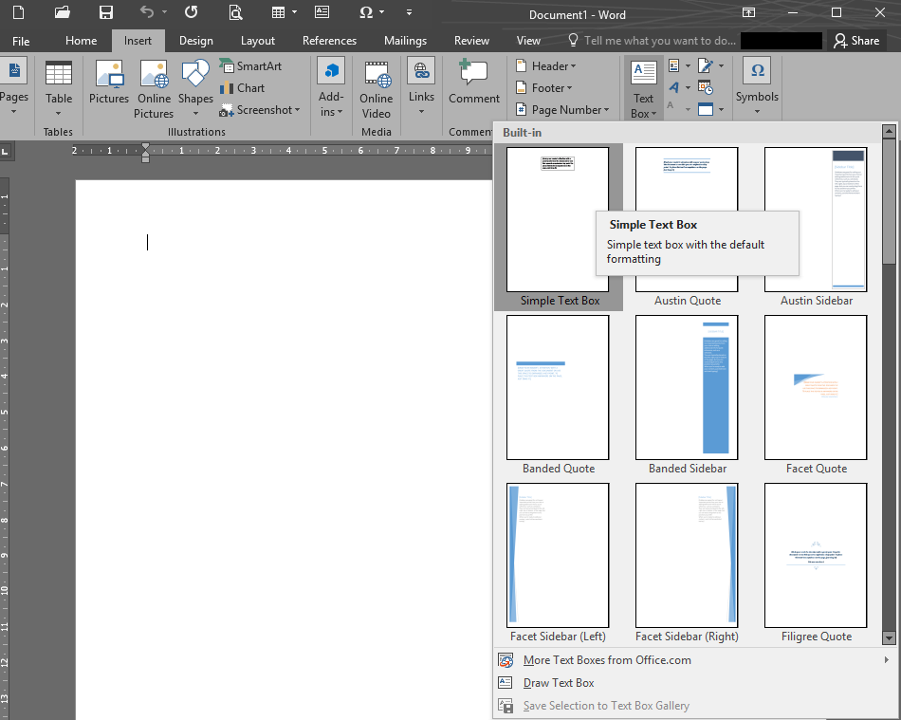
Task: Insert Date and Time
Action: tap(706, 87)
